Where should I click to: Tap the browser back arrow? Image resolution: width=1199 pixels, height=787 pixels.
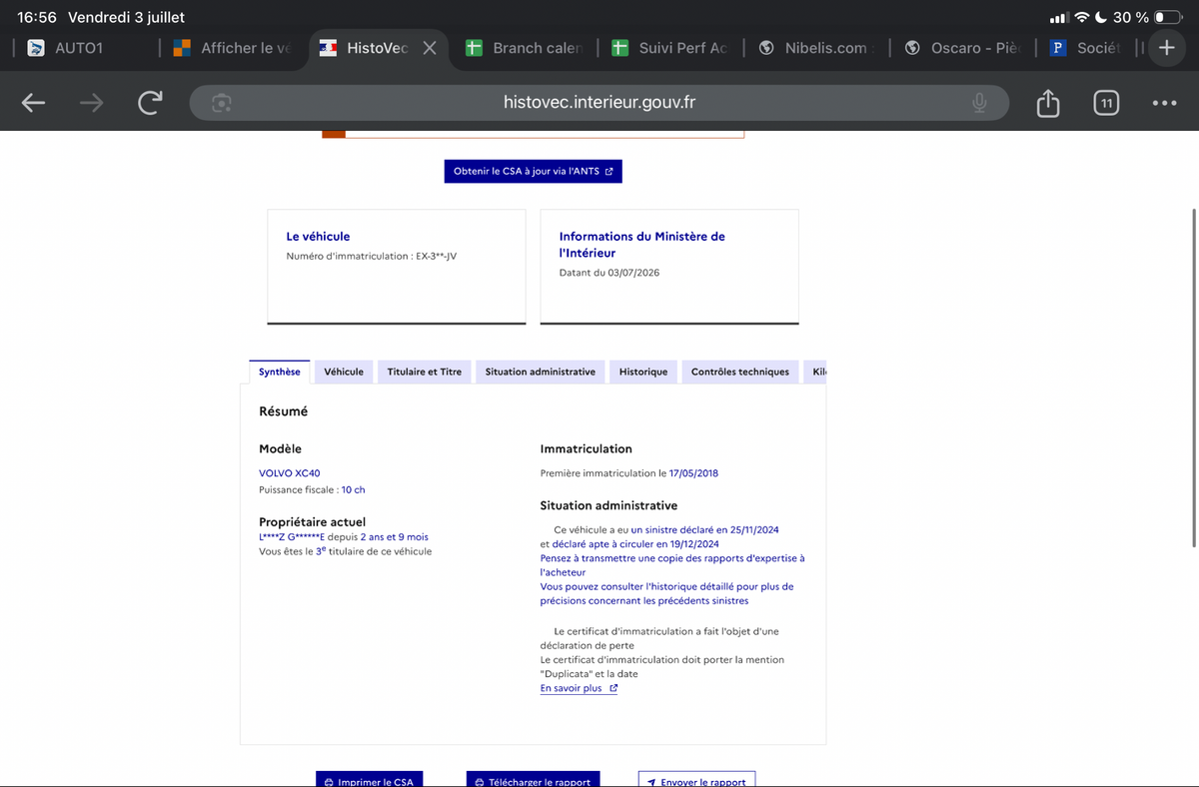pyautogui.click(x=33, y=103)
